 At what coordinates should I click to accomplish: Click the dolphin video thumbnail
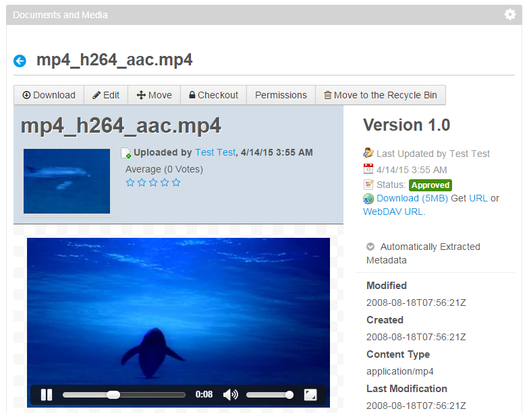67,181
